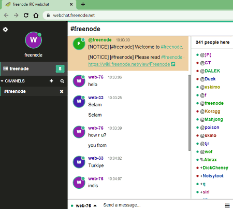Select the freenode network entry
Image resolution: width=233 pixels, height=209 pixels.
[x=34, y=68]
